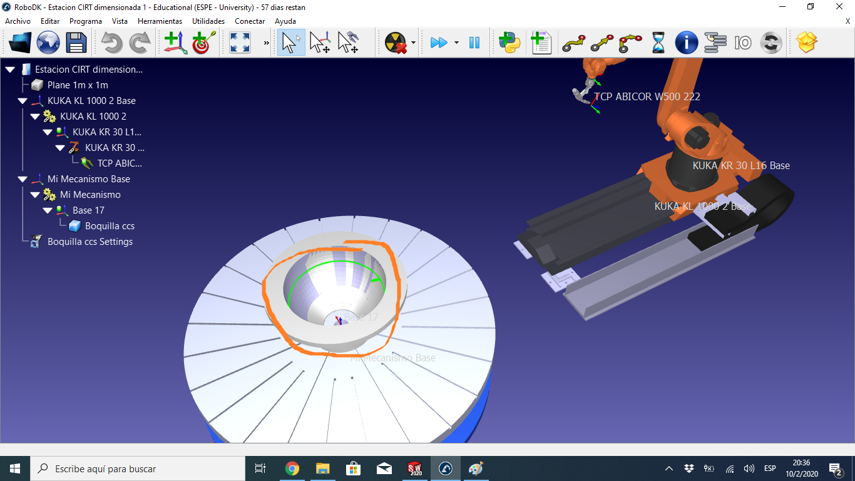
Task: Add a circular move instruction
Action: (630, 43)
